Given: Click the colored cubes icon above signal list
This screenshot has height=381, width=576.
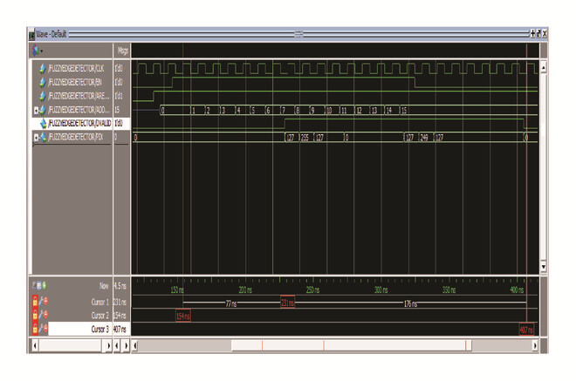Looking at the screenshot, I should pos(35,50).
